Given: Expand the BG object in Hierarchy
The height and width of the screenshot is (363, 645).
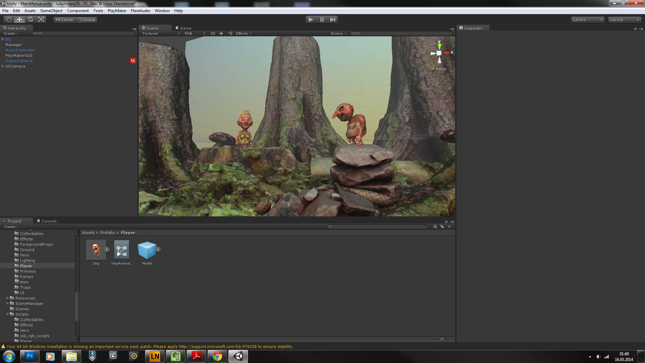Looking at the screenshot, I should tap(3, 39).
